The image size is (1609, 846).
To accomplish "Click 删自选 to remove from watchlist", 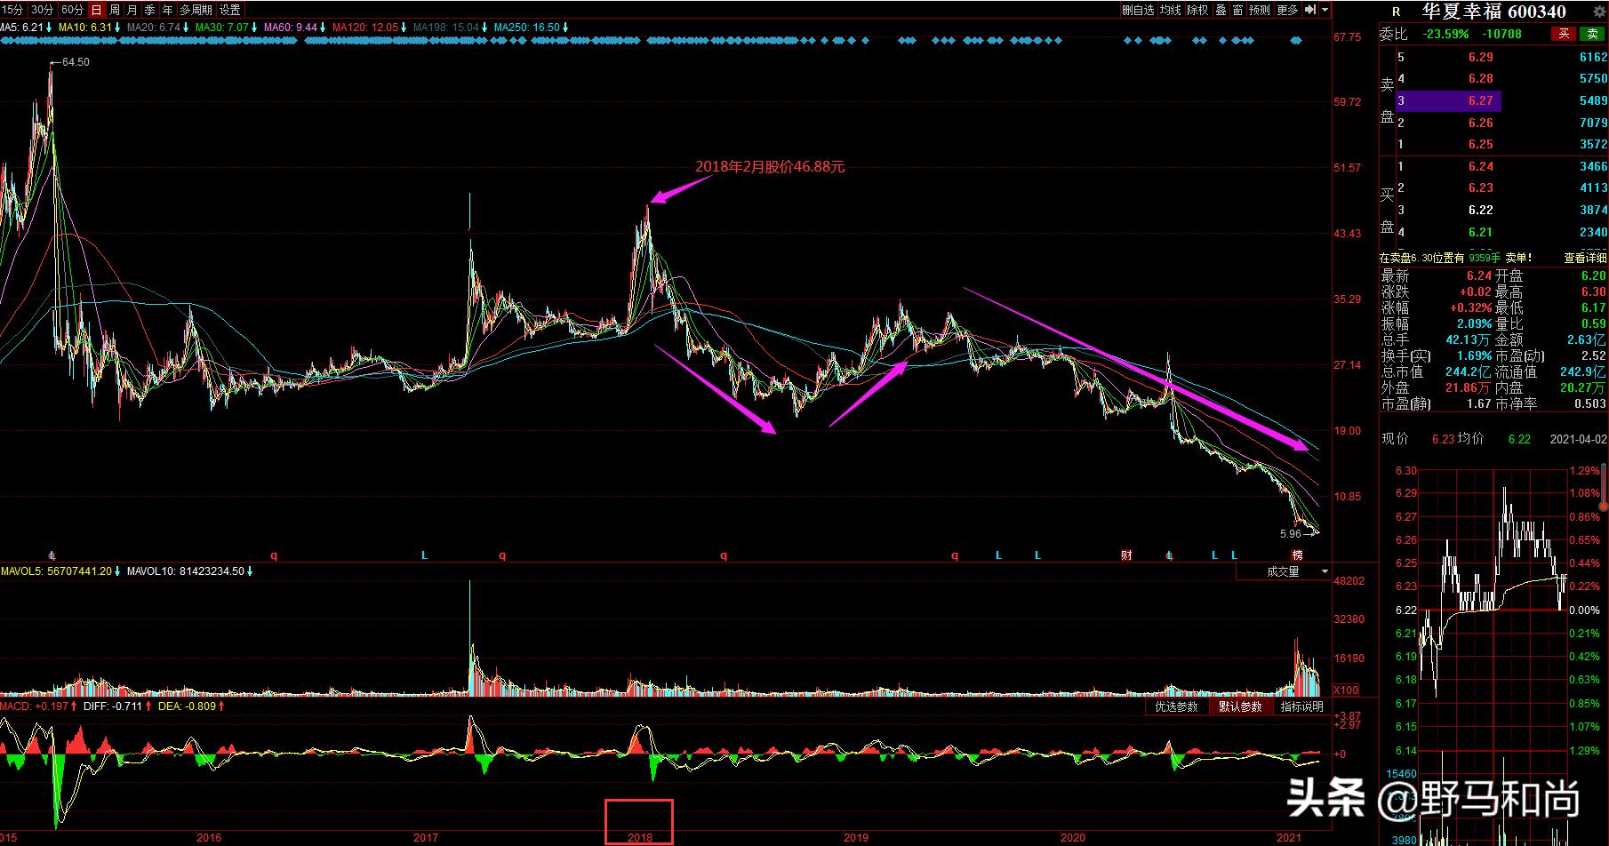I will (1138, 11).
